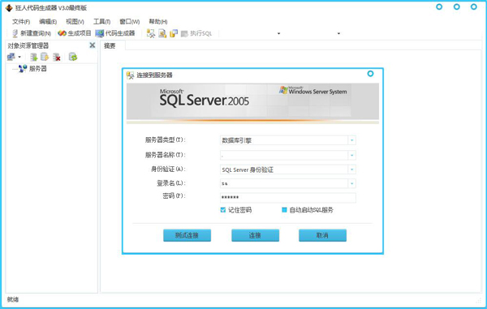This screenshot has width=487, height=309.
Task: Click the database with yellow arrow icon
Action: [45, 57]
